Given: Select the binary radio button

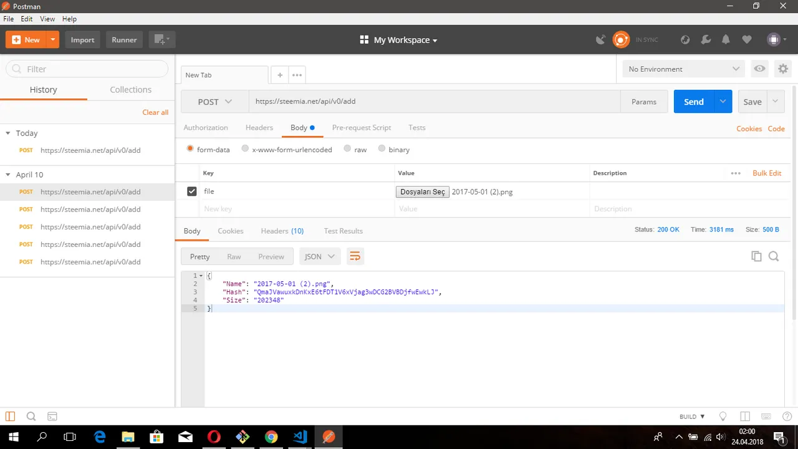Looking at the screenshot, I should [382, 149].
